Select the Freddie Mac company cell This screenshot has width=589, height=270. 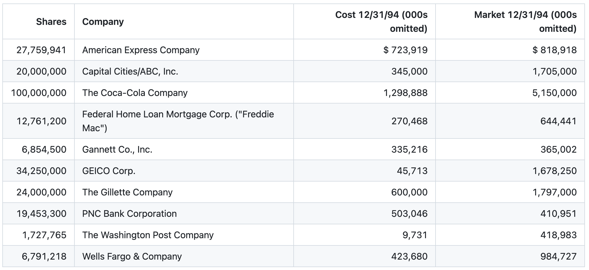pos(178,121)
